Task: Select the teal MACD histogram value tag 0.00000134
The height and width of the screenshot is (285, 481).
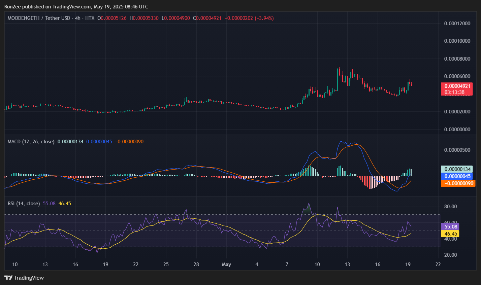Action: (457, 169)
